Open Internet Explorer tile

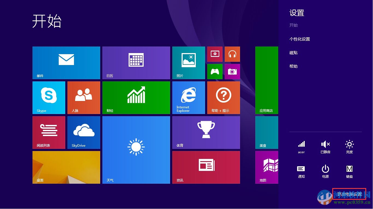(x=188, y=97)
